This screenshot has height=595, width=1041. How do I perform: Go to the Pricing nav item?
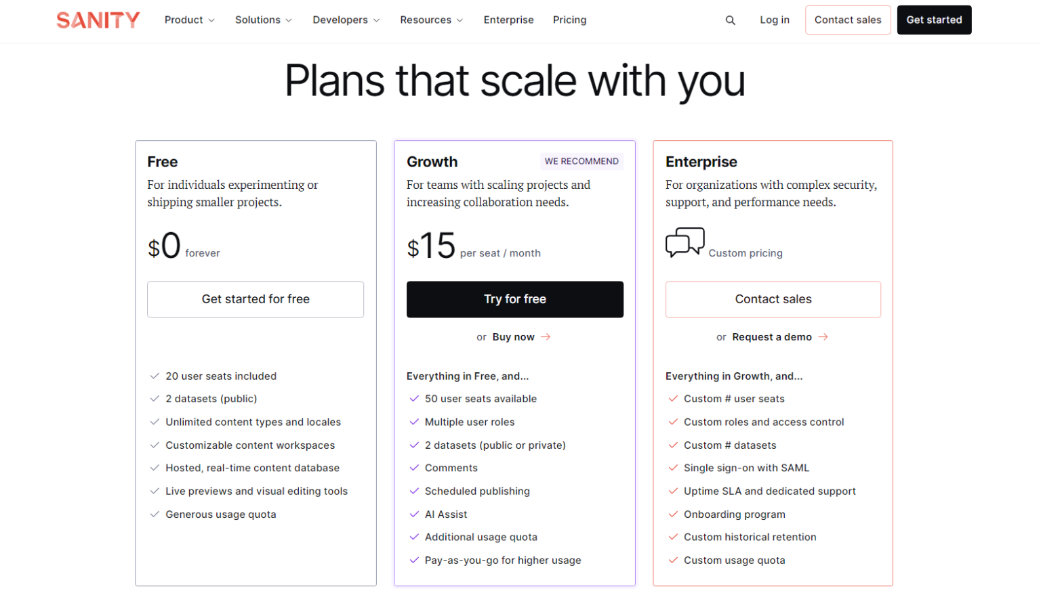[x=569, y=20]
